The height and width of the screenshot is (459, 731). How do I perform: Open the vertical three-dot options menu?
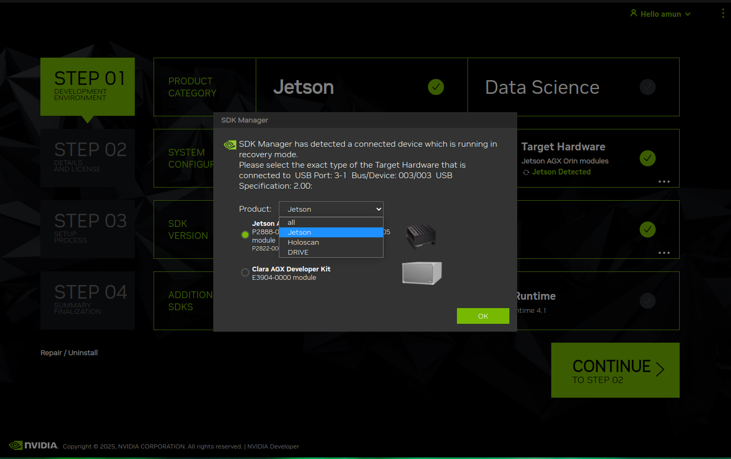[x=723, y=14]
